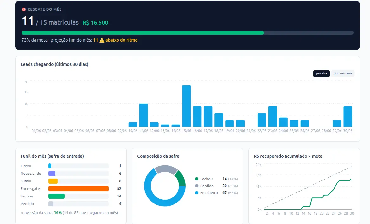This screenshot has height=224, width=370.
Task: Click the 15/06 date label on axis
Action: pos(186,131)
